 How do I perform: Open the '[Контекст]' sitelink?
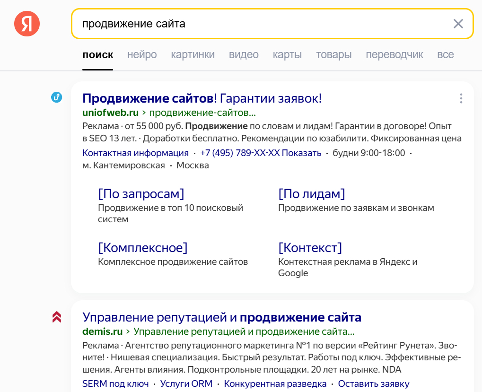coord(310,248)
